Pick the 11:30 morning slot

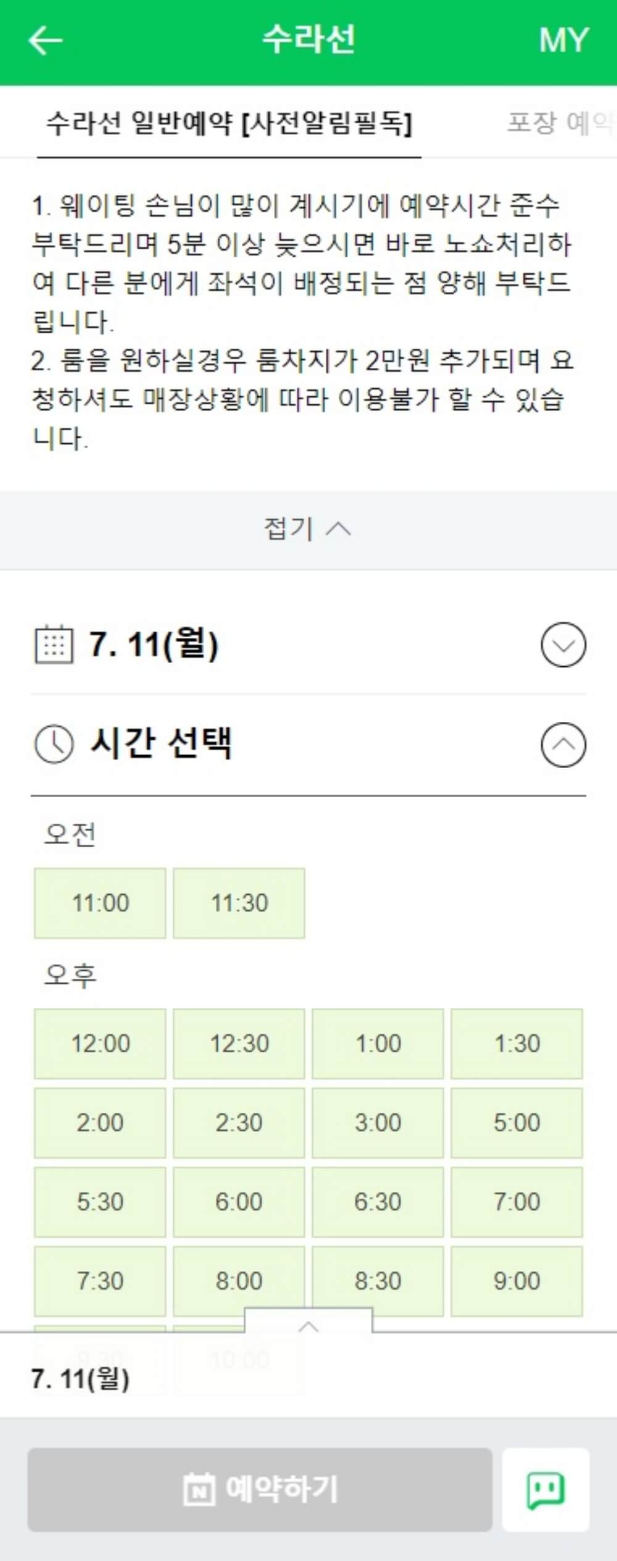point(238,904)
